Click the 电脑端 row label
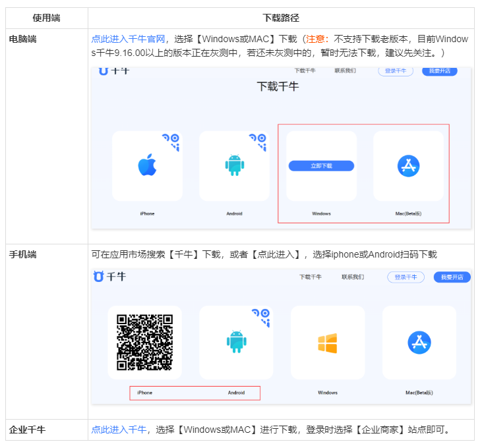The width and height of the screenshot is (482, 446). click(22, 39)
